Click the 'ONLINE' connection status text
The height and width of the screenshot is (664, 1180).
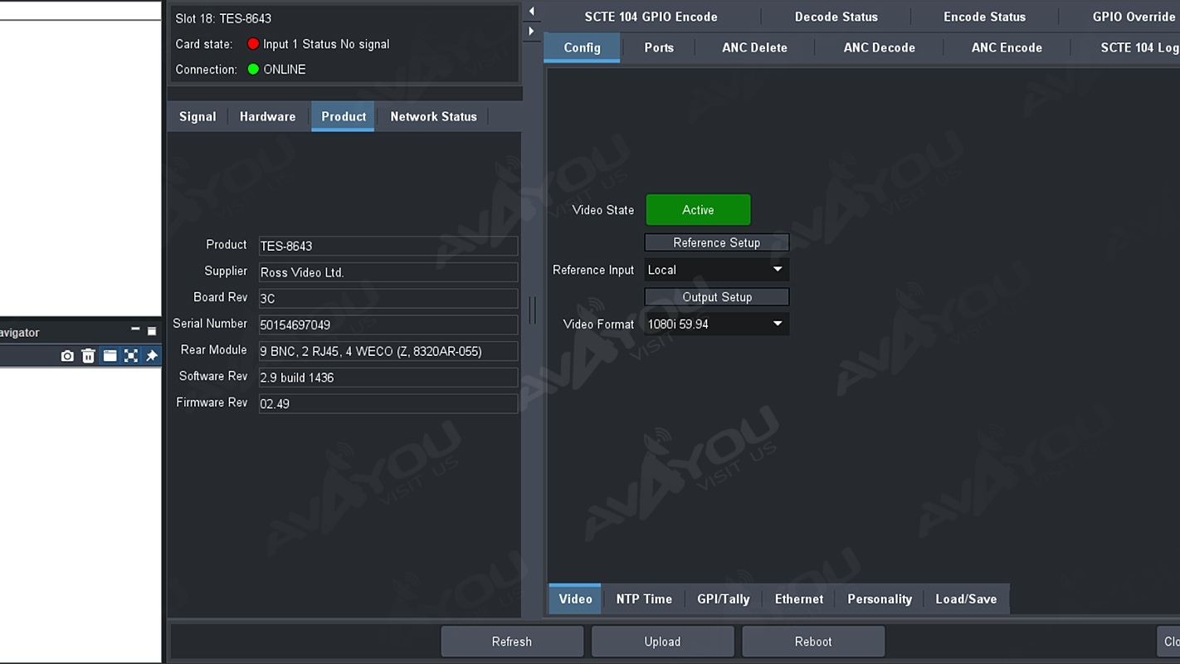pos(285,69)
